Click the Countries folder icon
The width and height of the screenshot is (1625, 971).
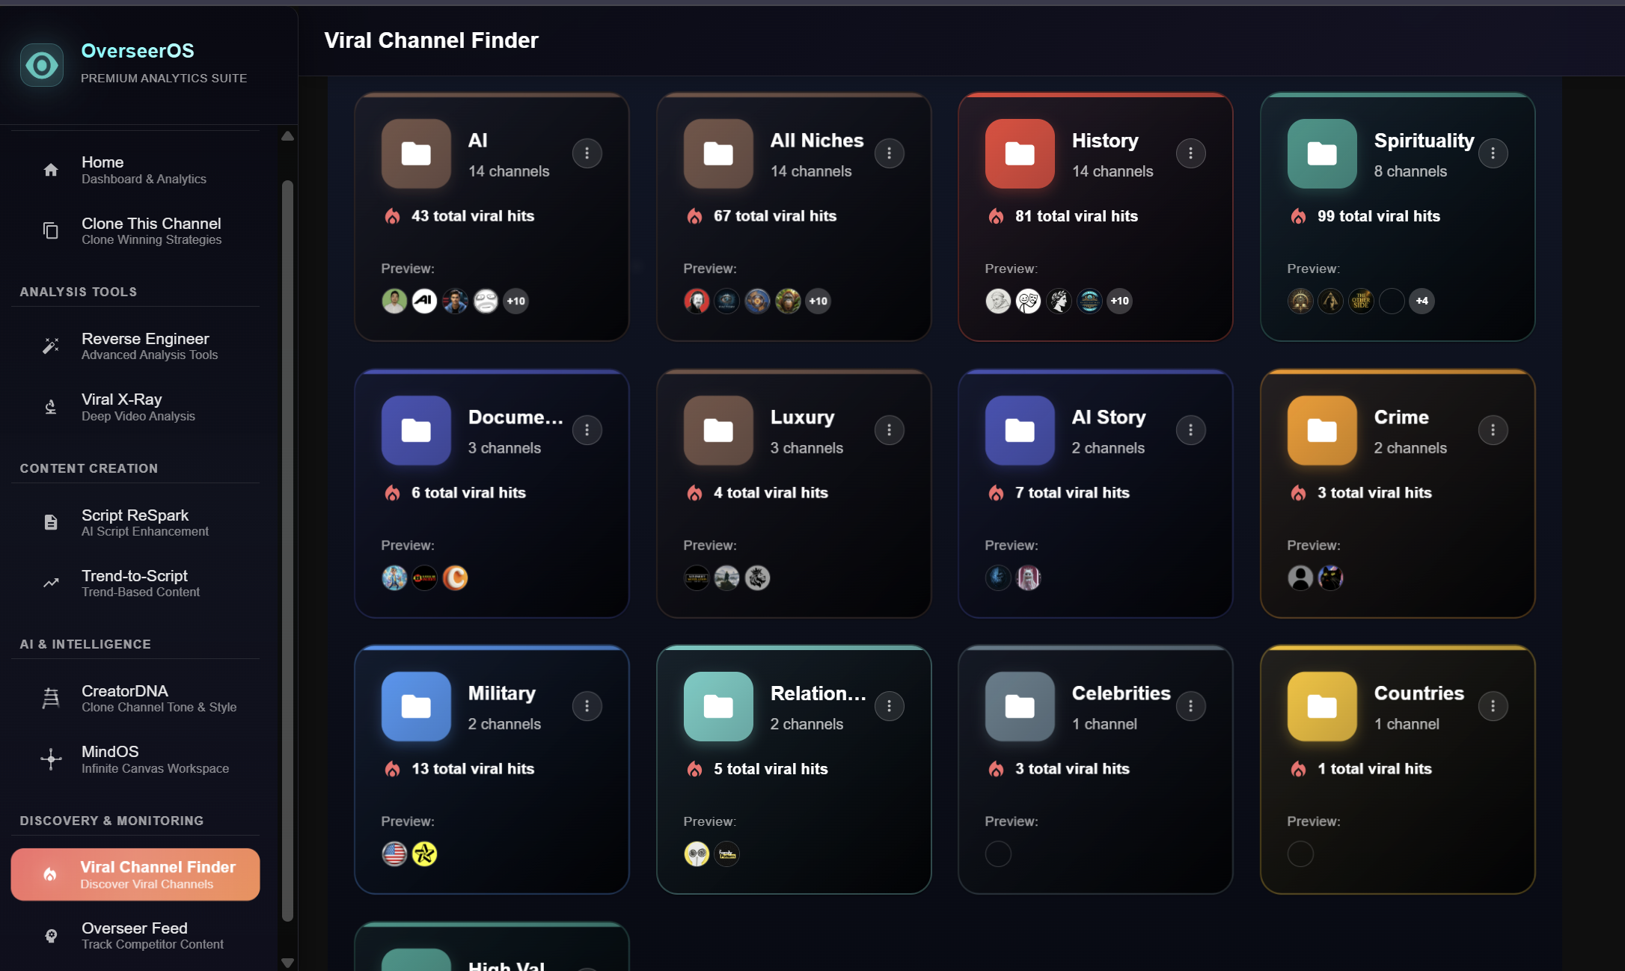pos(1322,706)
